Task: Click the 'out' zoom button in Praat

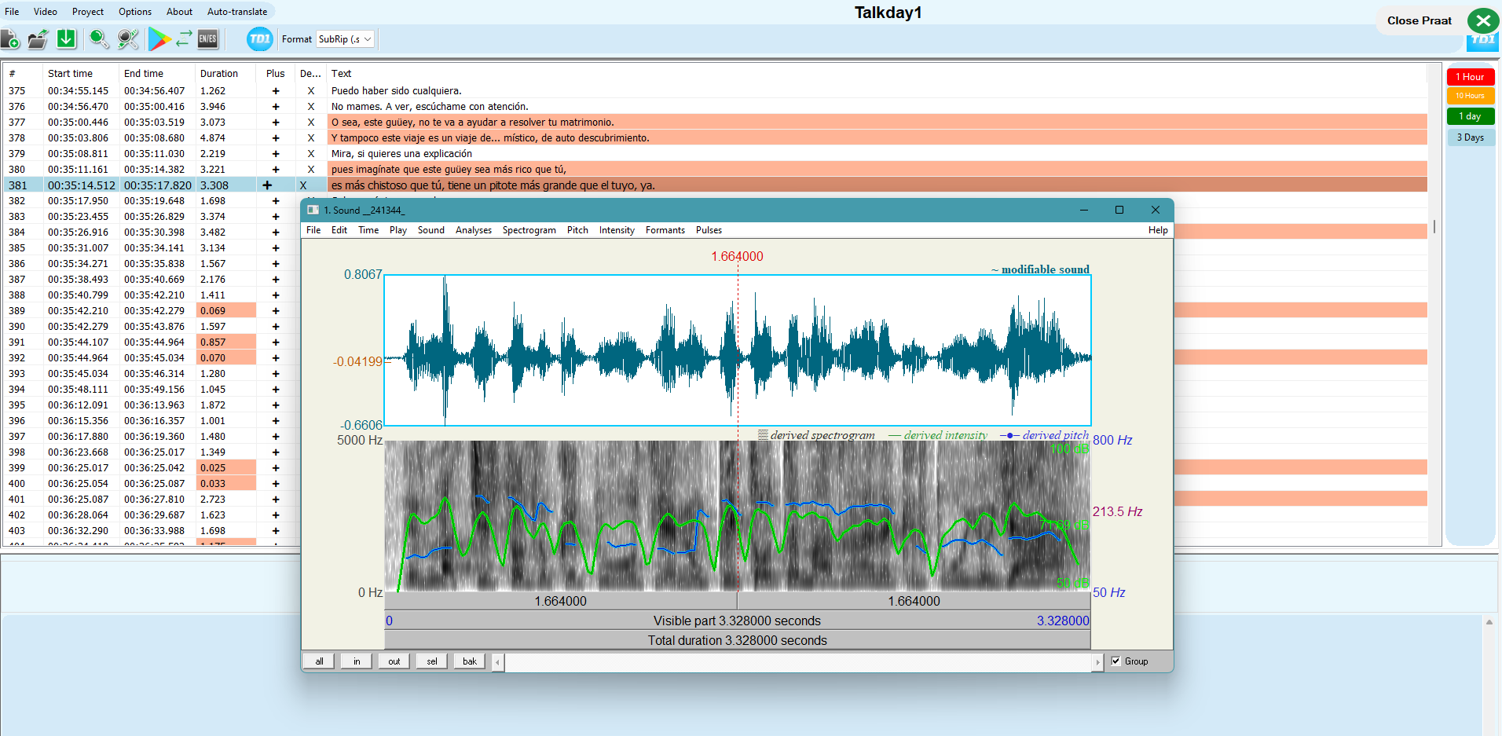Action: pos(394,661)
